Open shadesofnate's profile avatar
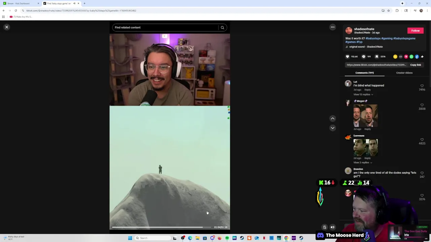 click(349, 31)
